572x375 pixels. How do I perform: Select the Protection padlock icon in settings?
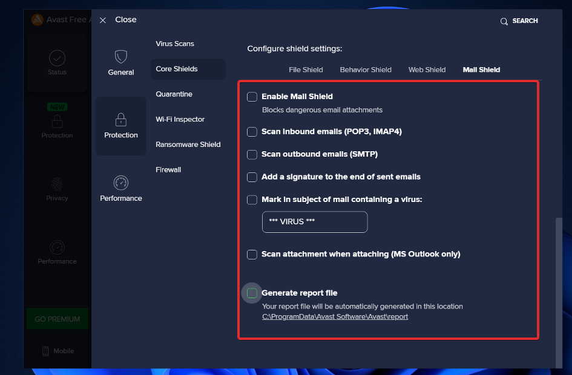[x=120, y=120]
